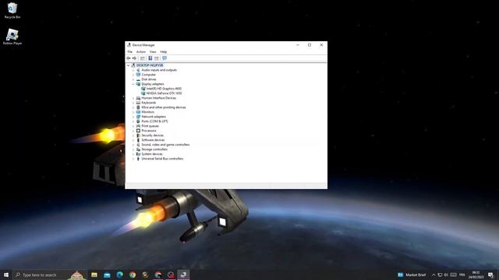
Task: Open the Windows Start menu
Action: [x=6, y=275]
